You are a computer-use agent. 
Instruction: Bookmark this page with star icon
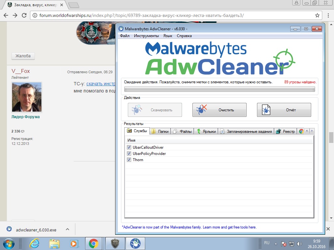pyautogui.click(x=317, y=15)
